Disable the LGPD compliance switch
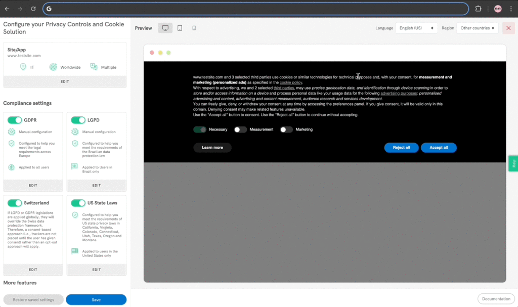 pos(78,120)
